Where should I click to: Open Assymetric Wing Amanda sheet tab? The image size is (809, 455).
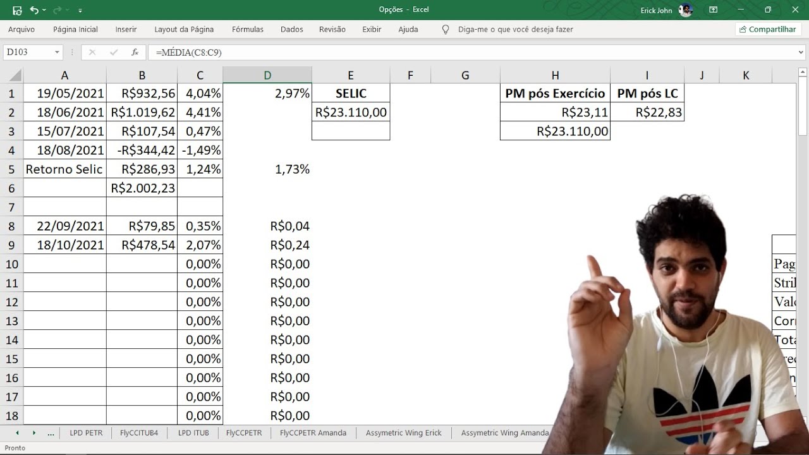pos(505,433)
